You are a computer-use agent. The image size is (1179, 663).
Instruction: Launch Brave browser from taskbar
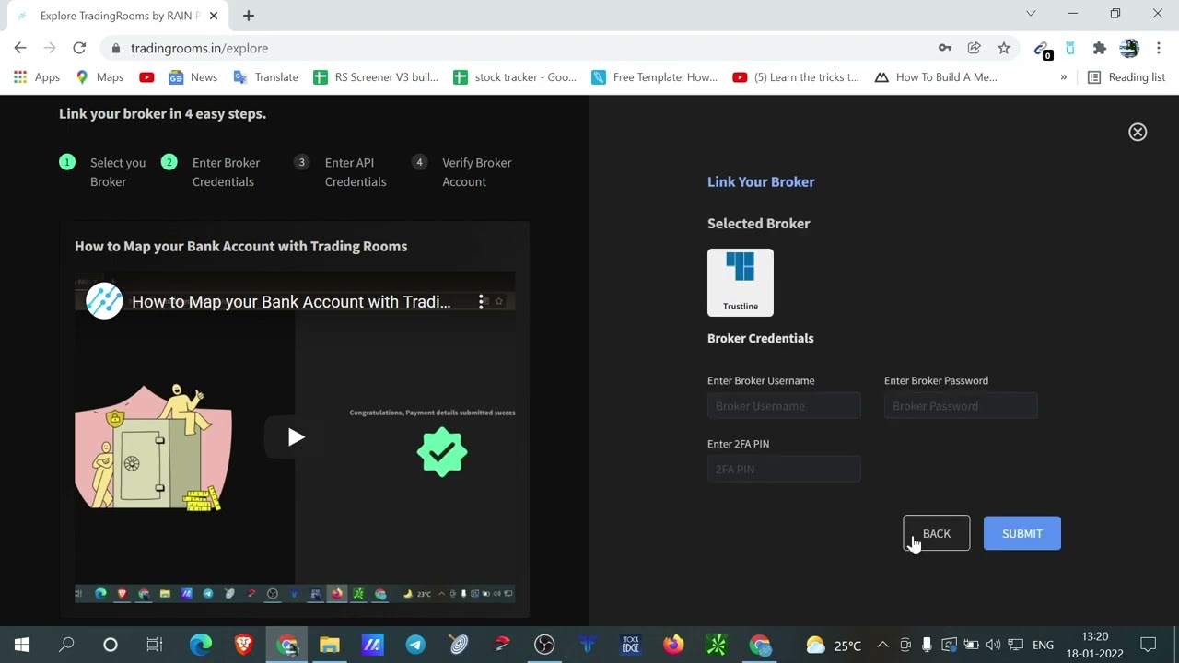pos(243,645)
